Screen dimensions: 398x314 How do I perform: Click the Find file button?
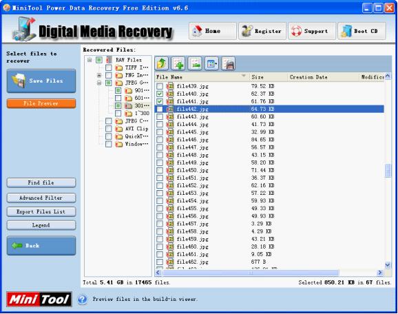[41, 182]
